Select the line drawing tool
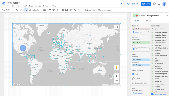This screenshot has height=96, width=169. coord(75,10)
